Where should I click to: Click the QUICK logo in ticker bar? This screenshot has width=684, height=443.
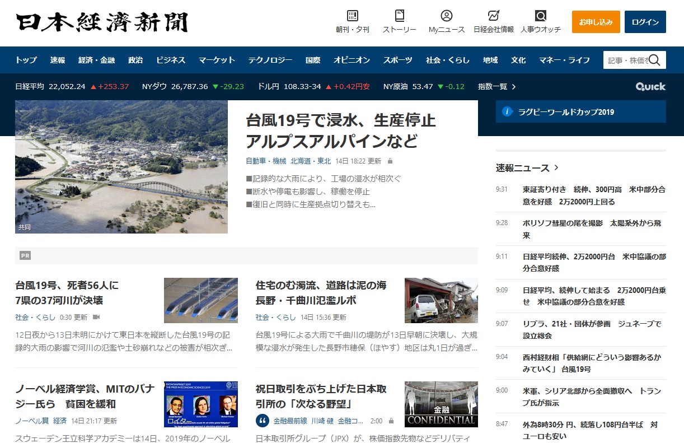click(x=650, y=87)
